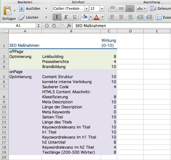Align cell text to vertical middle
Screen dimensions: 171x160
tap(121, 9)
